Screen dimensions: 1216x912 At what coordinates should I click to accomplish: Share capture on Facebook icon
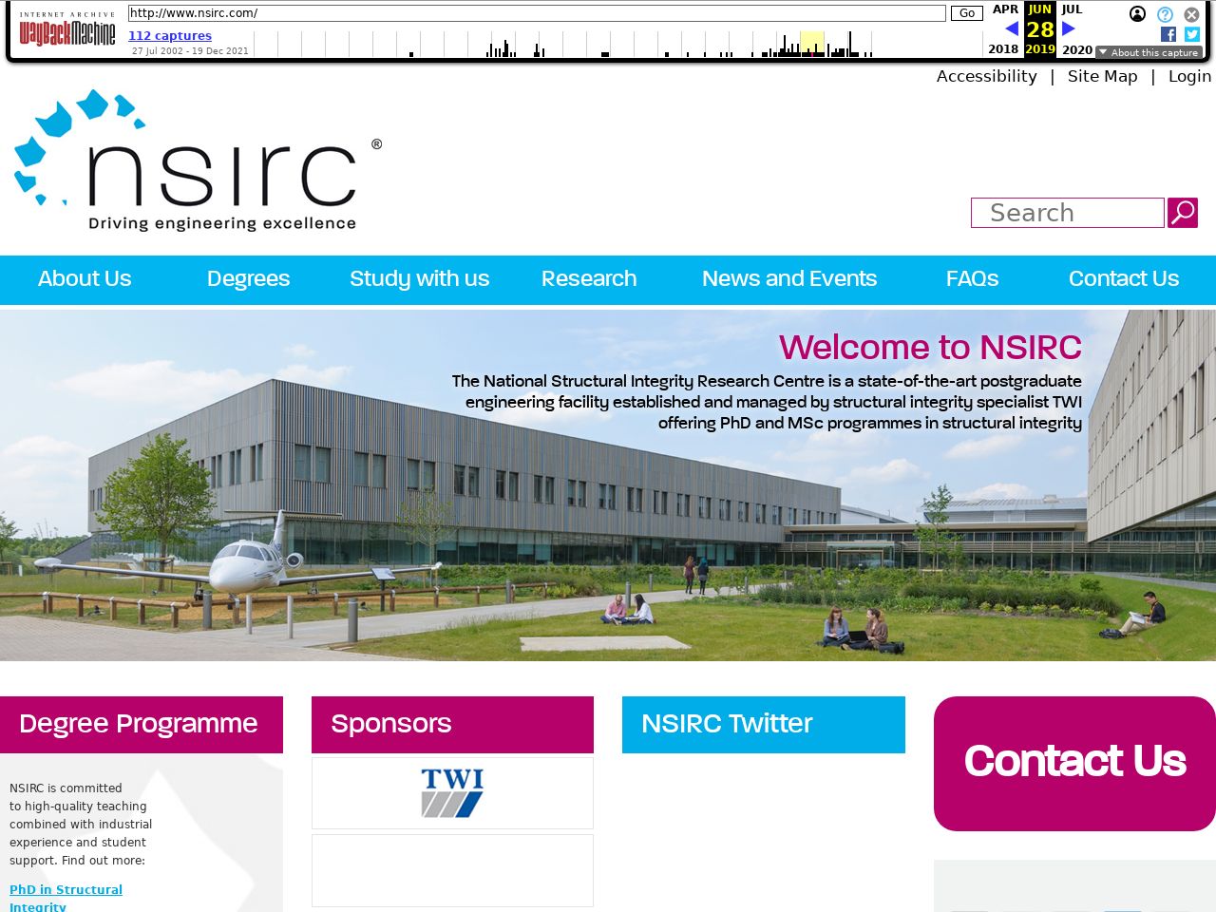1168,34
